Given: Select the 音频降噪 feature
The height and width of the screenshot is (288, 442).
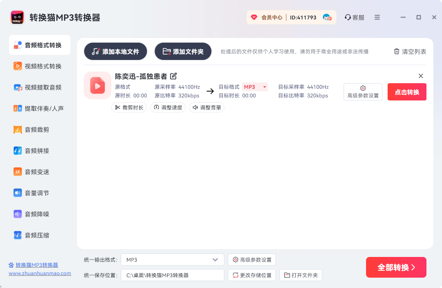Looking at the screenshot, I should click(39, 214).
